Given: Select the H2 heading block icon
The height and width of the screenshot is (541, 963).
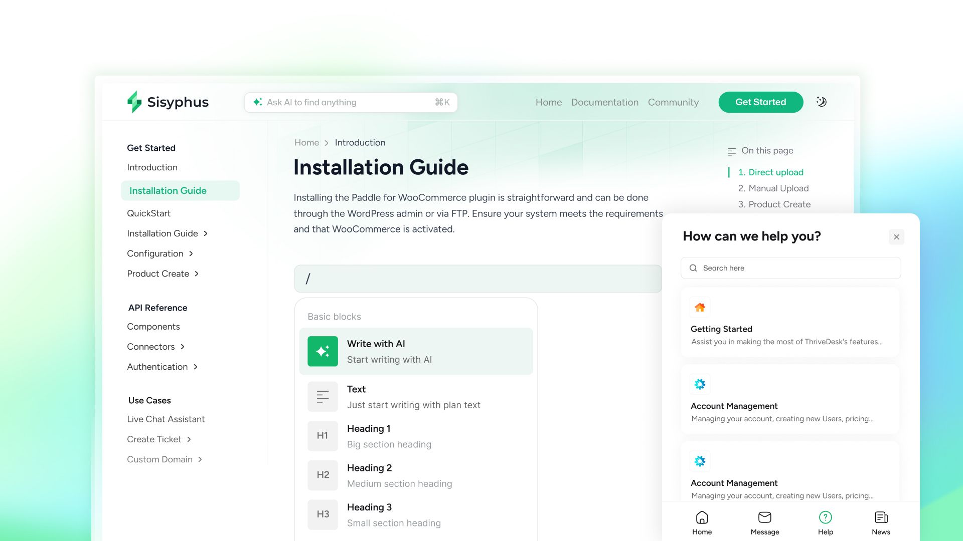Looking at the screenshot, I should [x=323, y=475].
